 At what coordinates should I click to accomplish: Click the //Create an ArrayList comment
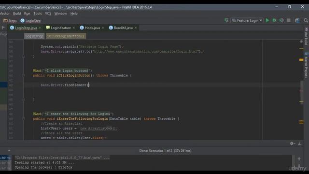point(61,124)
